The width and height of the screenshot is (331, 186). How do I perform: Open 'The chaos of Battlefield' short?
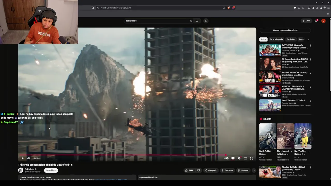click(285, 136)
